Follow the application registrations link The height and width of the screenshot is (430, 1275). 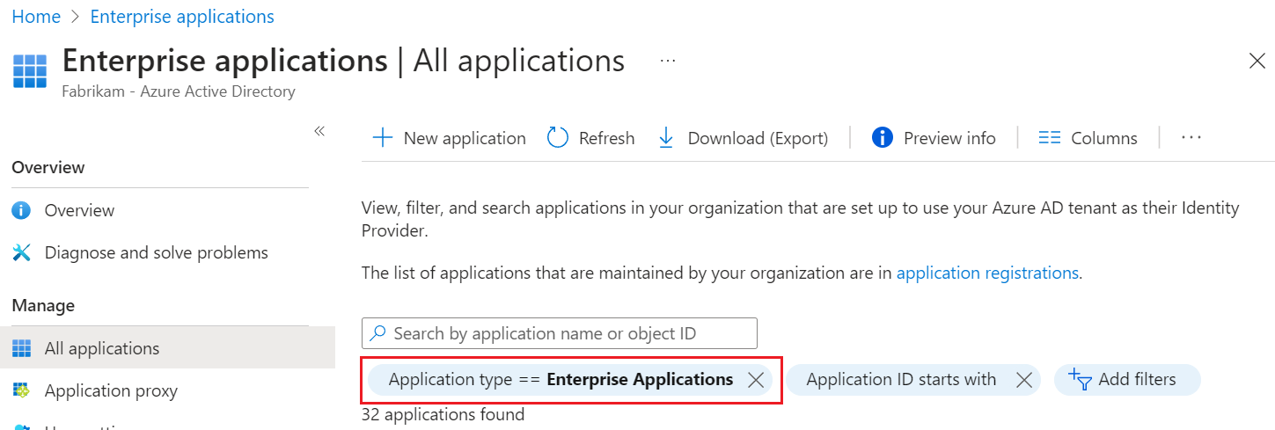tap(987, 273)
